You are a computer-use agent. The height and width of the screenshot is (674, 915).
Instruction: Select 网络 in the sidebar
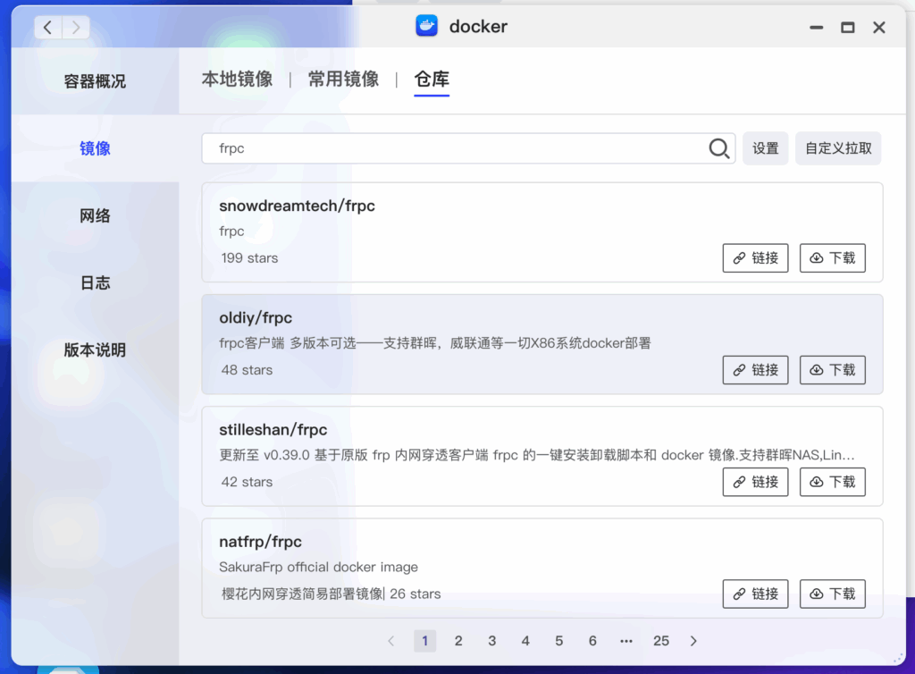(95, 215)
